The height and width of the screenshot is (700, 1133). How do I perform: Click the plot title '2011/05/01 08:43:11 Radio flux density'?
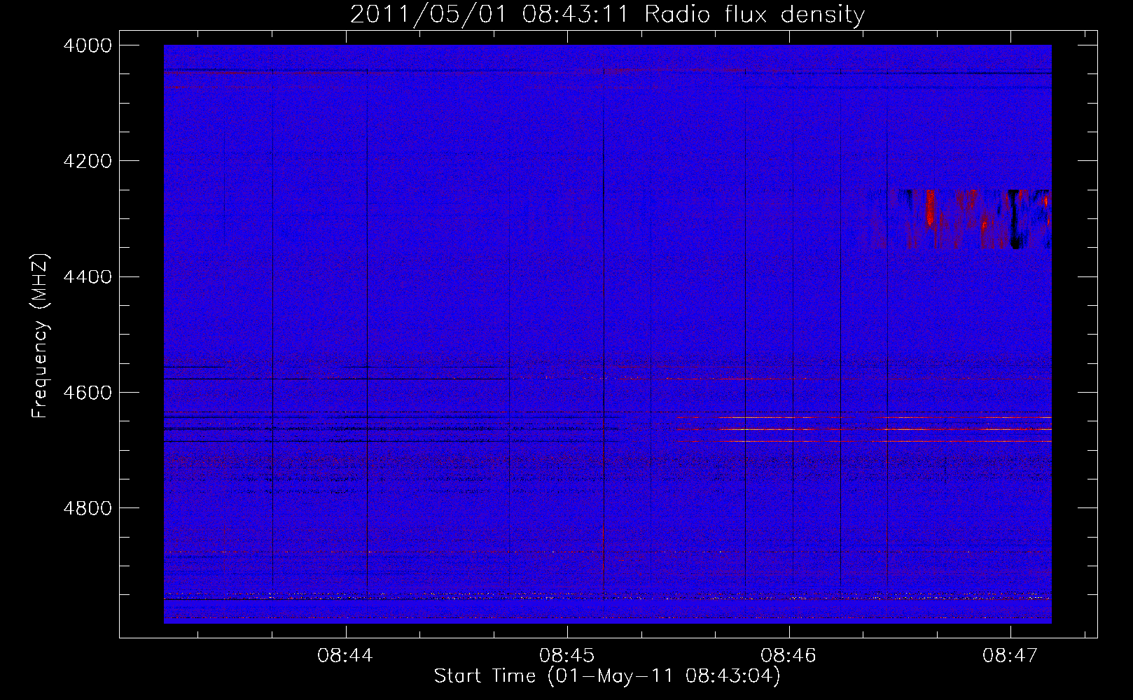(x=607, y=14)
